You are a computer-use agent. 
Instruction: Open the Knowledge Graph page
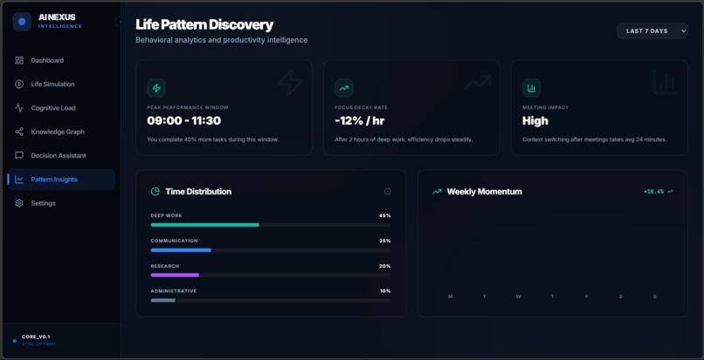click(x=61, y=132)
